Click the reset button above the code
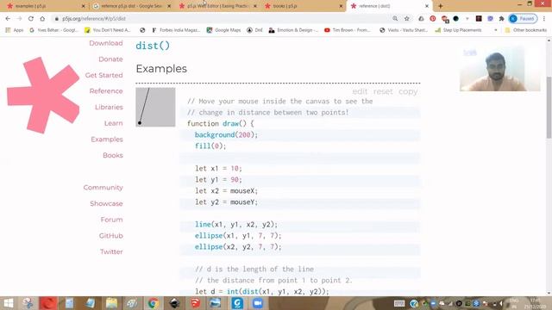The width and height of the screenshot is (552, 310). tap(383, 92)
